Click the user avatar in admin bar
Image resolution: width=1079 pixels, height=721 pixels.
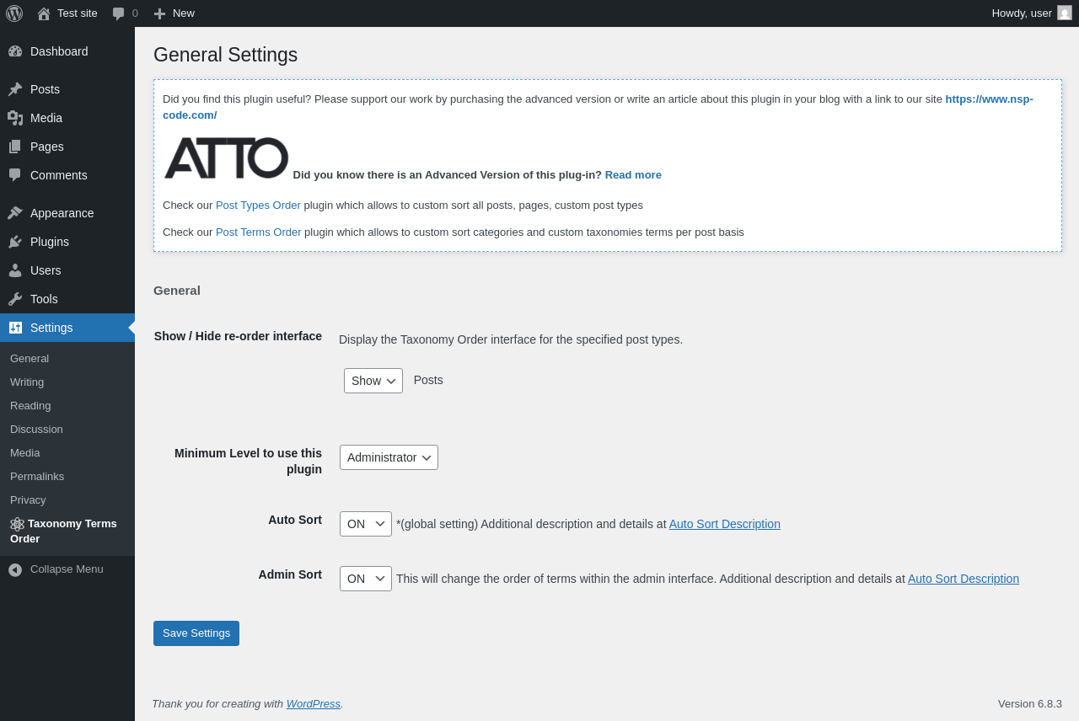point(1065,13)
